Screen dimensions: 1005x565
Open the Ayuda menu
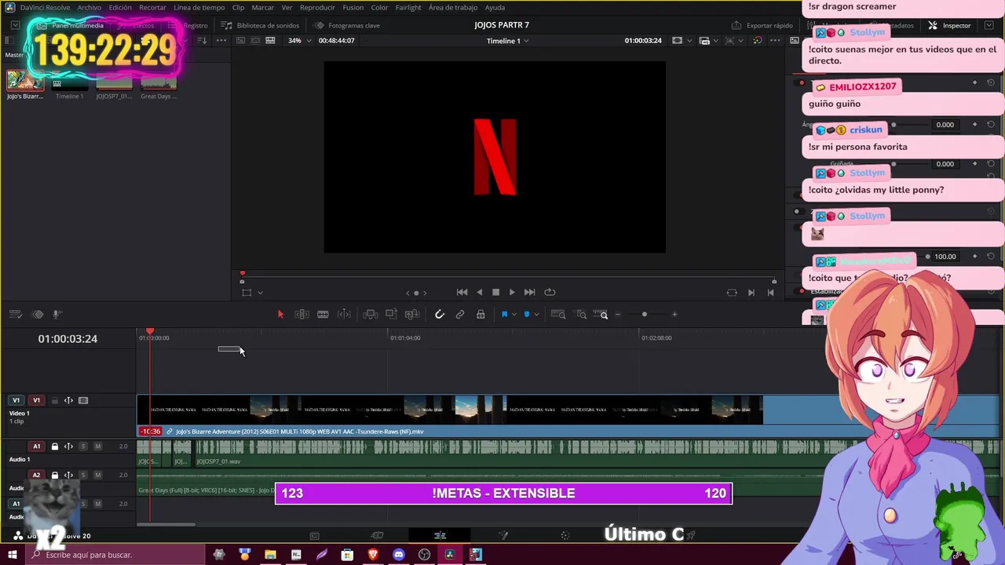495,7
